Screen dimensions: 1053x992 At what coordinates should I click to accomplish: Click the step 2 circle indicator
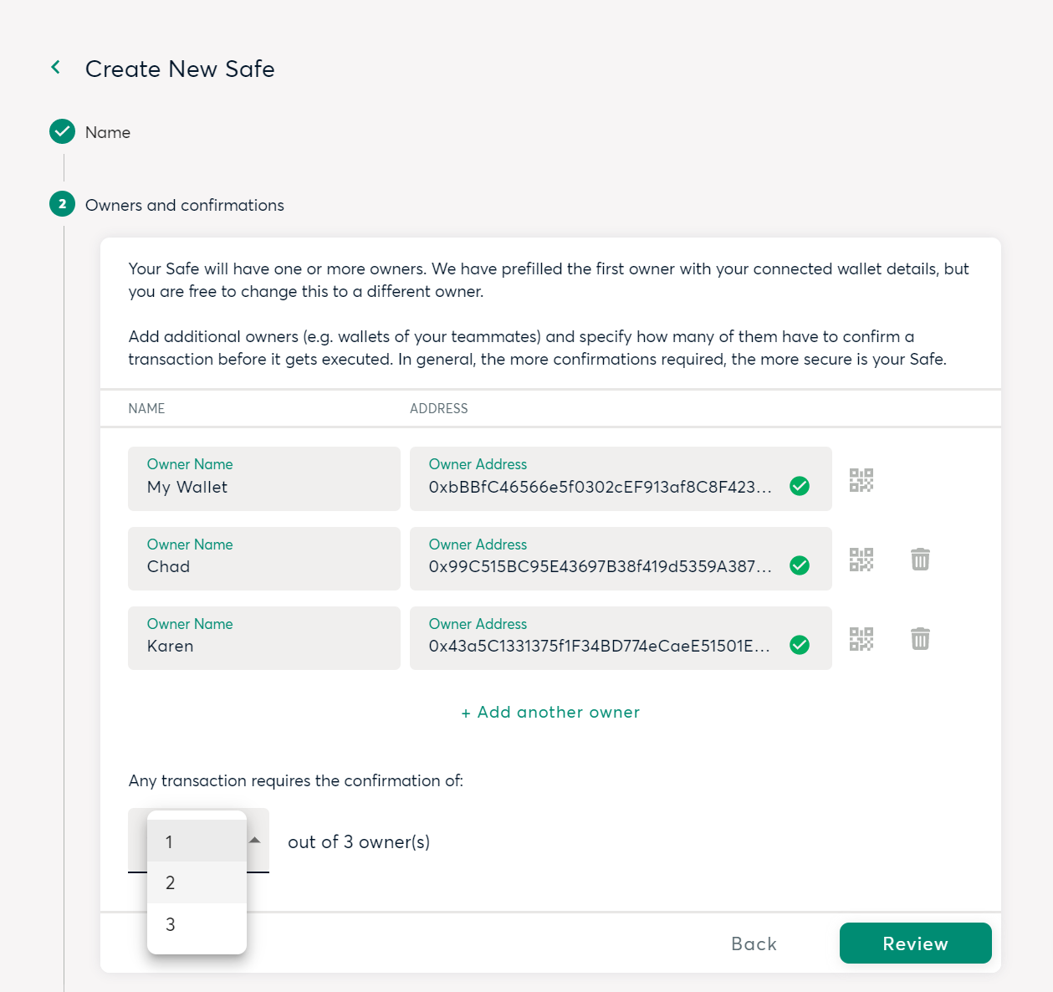(x=62, y=203)
